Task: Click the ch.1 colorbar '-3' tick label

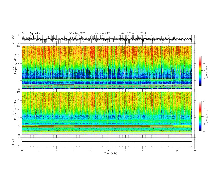Action: 204,56
